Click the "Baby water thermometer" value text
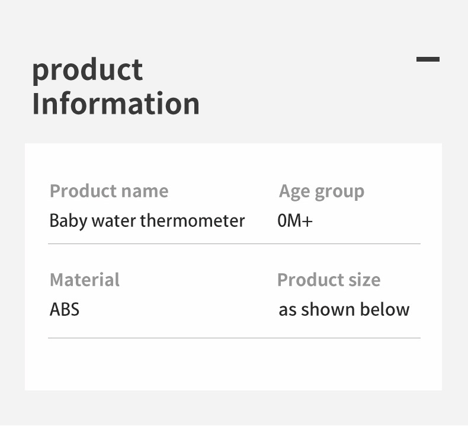 tap(147, 221)
